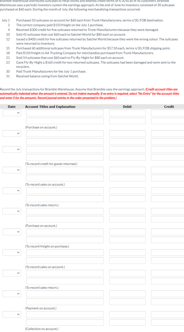Click the line 'Received $300 credit for five suitcases'
Screen dimensions: 184x332
tap(87, 30)
